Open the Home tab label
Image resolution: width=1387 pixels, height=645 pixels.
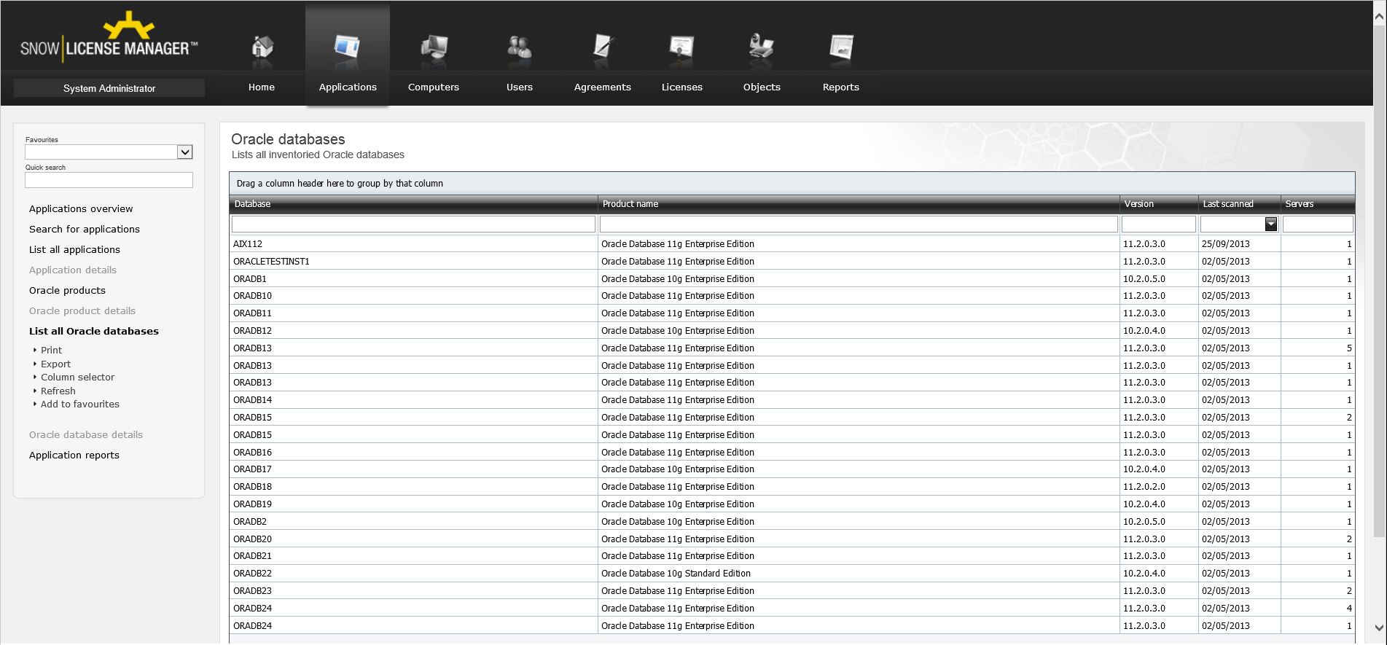(262, 87)
